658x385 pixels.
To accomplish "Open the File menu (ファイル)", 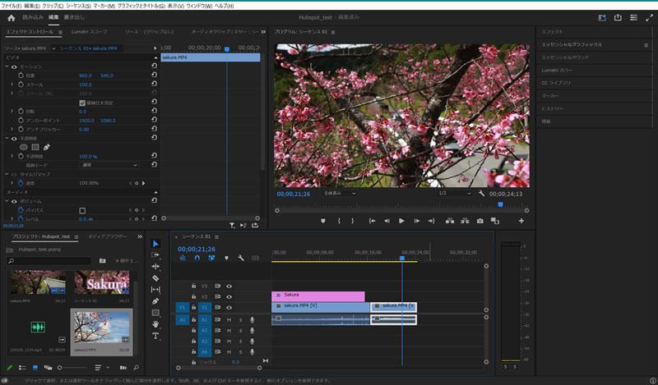I will pos(11,6).
